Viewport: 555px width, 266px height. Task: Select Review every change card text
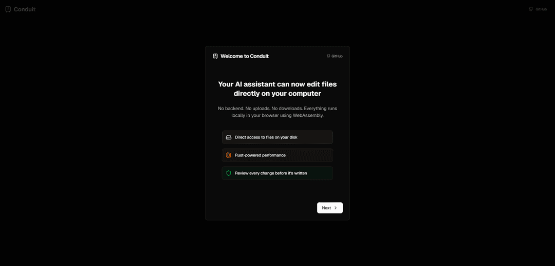tap(271, 173)
